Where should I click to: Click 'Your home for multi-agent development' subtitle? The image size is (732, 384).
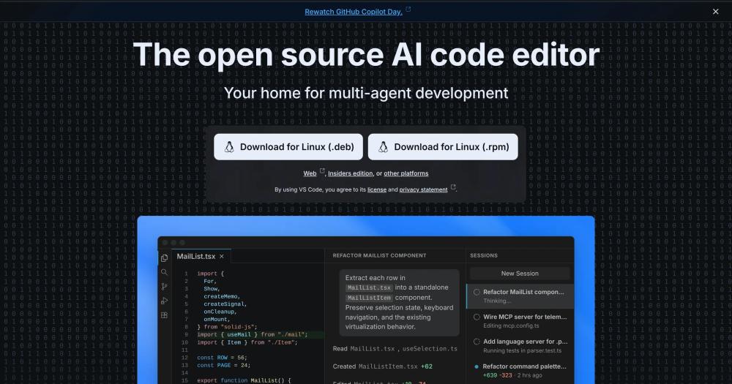(366, 93)
